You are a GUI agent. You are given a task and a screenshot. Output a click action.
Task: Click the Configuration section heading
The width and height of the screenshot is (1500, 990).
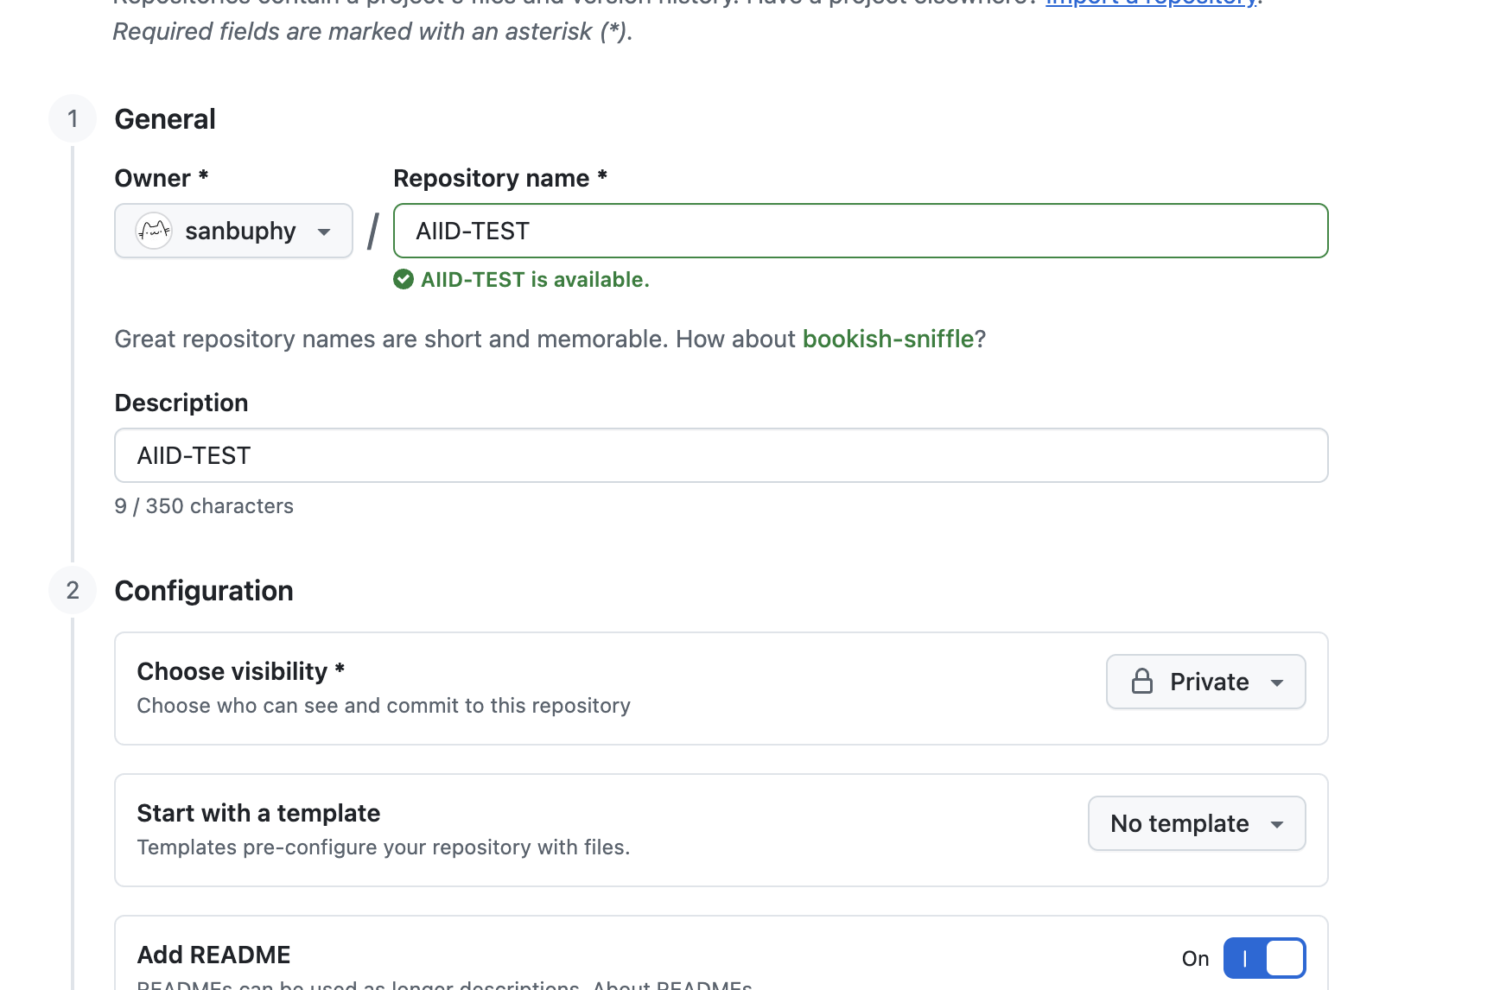tap(204, 591)
